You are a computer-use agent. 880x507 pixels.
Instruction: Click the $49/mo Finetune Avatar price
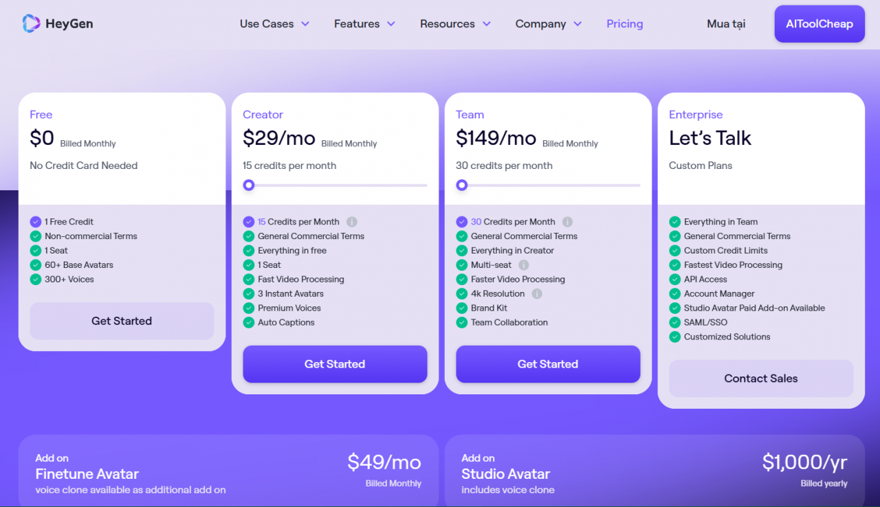(384, 462)
